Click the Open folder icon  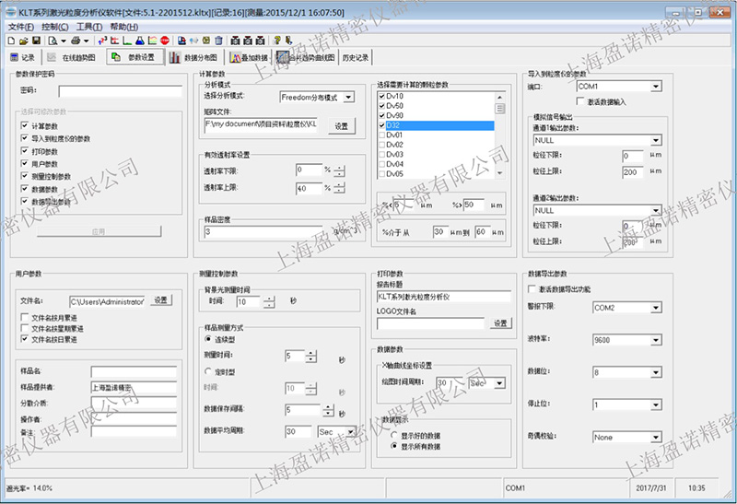point(23,41)
